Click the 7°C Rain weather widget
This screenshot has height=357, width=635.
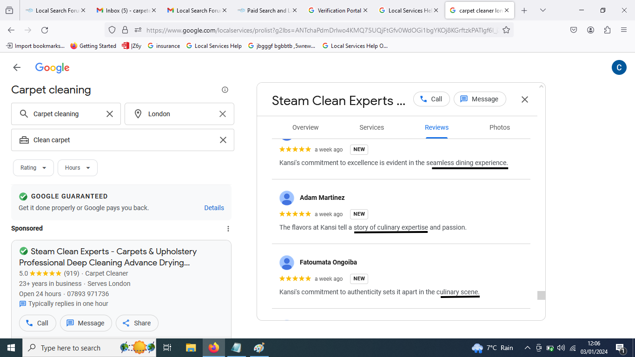click(x=492, y=348)
